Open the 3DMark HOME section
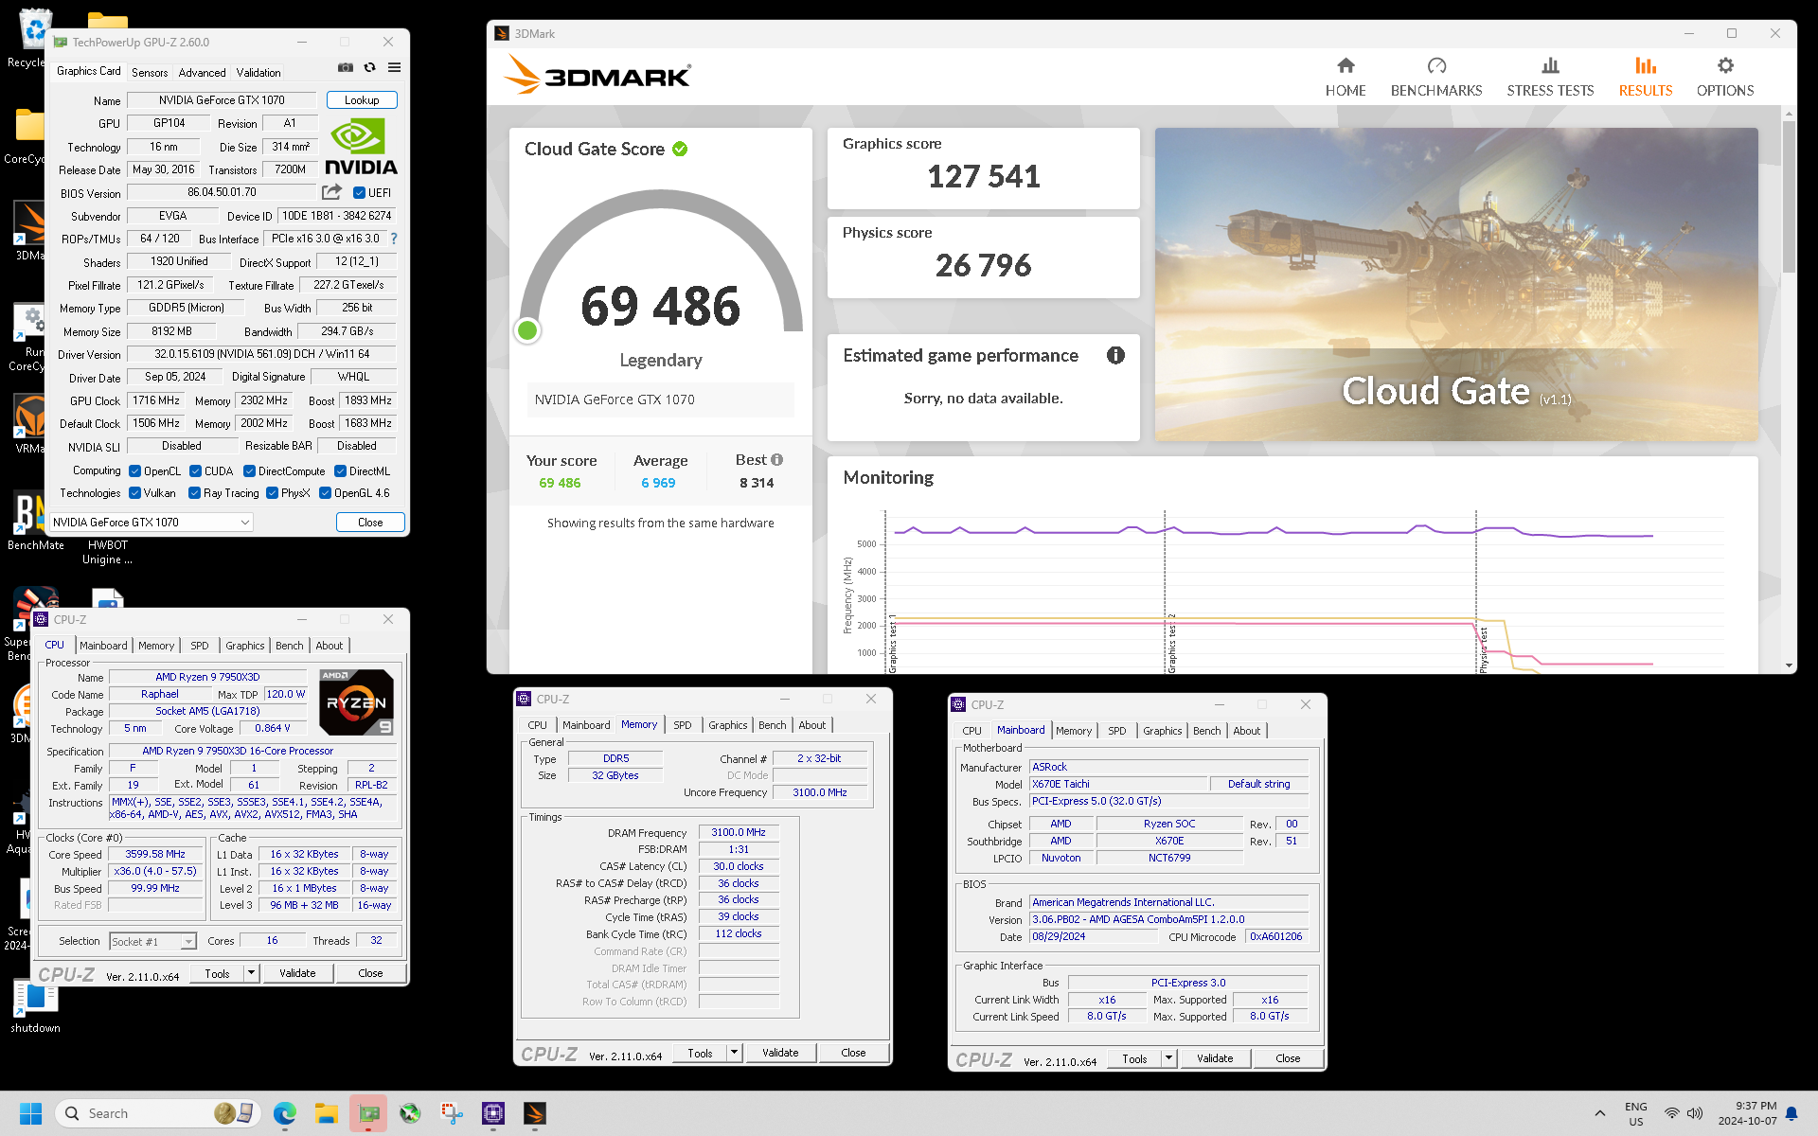Screen dimensions: 1818x1136 pyautogui.click(x=1345, y=78)
